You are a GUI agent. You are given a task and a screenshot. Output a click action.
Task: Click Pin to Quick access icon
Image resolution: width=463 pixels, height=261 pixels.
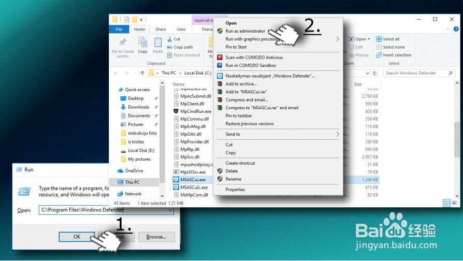click(x=123, y=42)
